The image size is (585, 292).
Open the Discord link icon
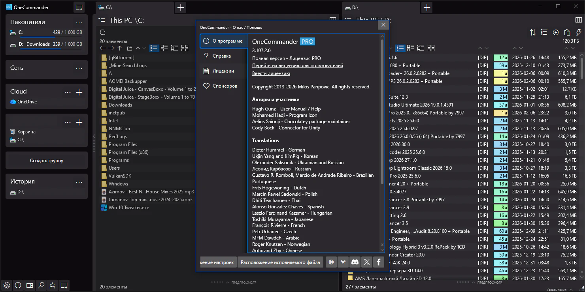pyautogui.click(x=355, y=262)
